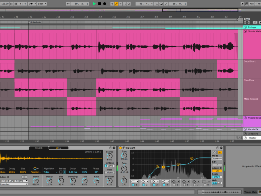261x196 pixels.
Task: Click the Interlude locator marker
Action: tap(29, 22)
